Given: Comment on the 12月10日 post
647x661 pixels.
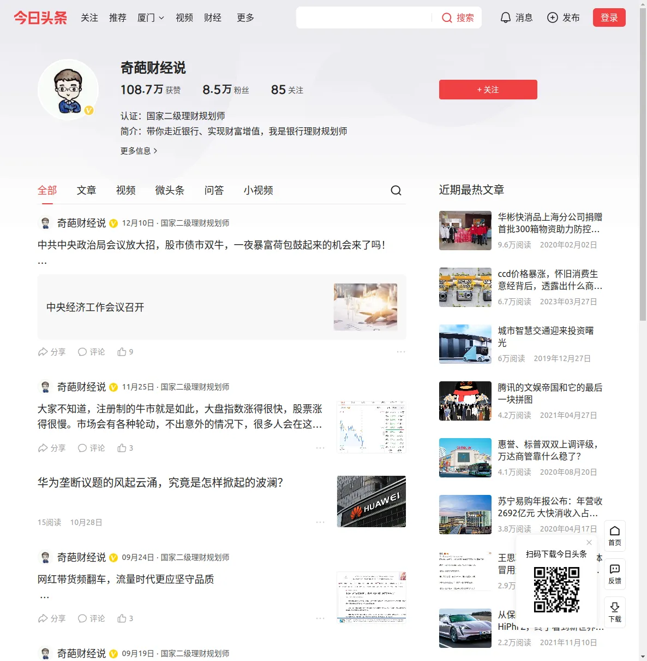Looking at the screenshot, I should [x=91, y=352].
